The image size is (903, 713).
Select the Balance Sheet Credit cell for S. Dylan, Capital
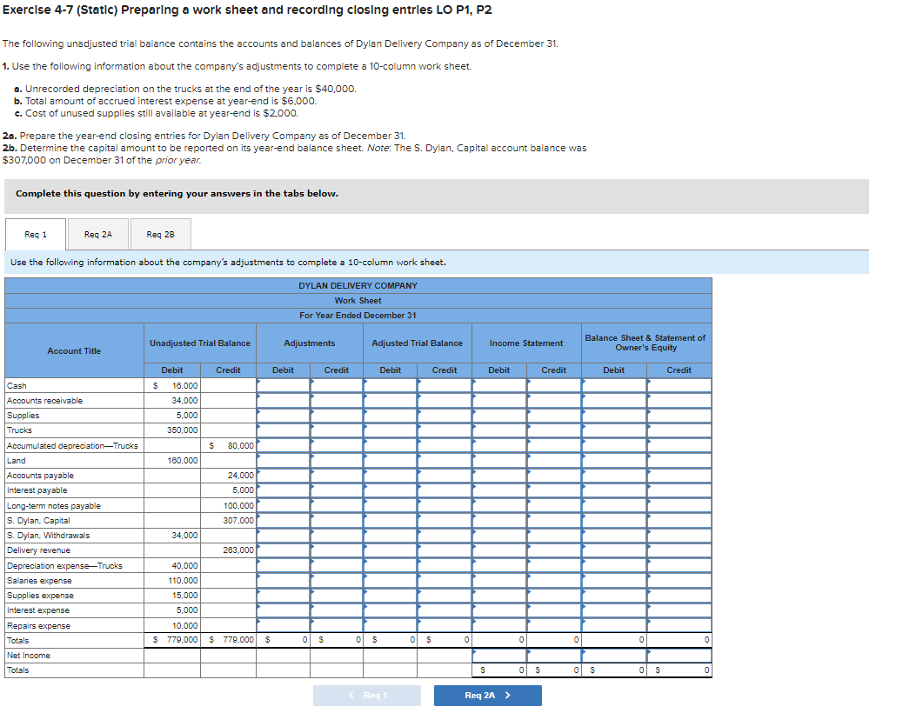679,520
